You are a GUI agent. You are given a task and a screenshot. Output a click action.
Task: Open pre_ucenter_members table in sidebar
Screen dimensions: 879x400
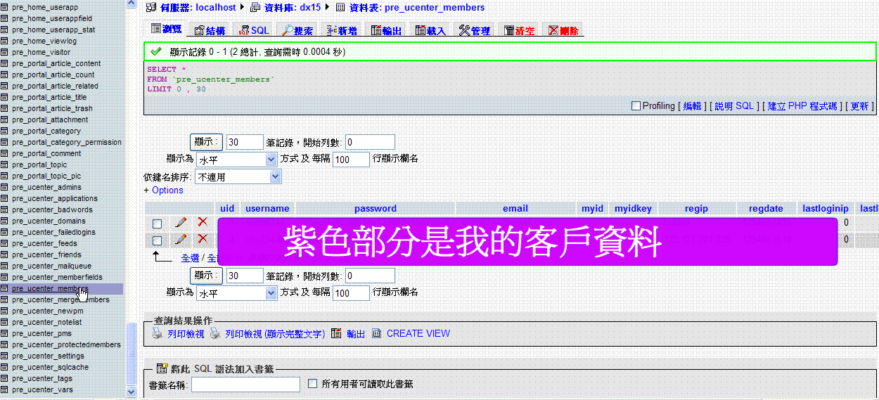(x=49, y=288)
